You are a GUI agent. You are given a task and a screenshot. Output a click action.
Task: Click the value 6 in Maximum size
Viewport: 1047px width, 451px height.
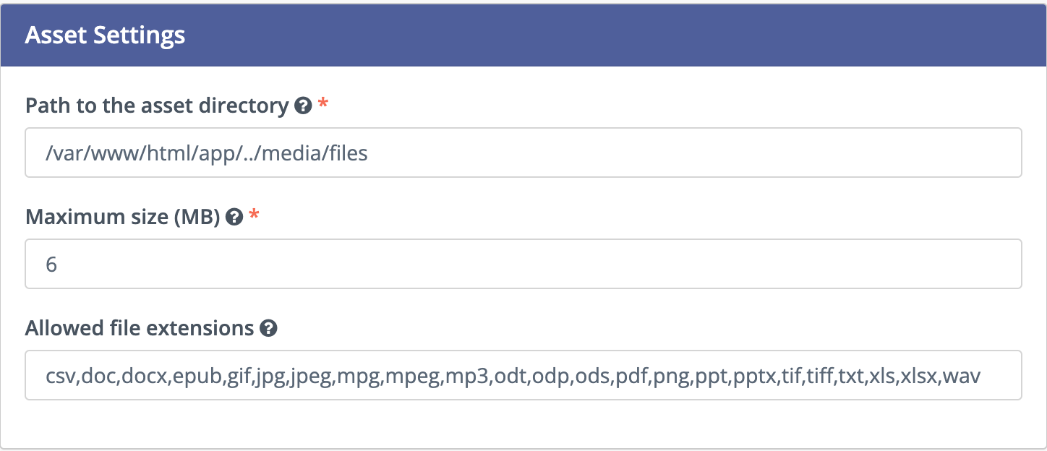51,265
